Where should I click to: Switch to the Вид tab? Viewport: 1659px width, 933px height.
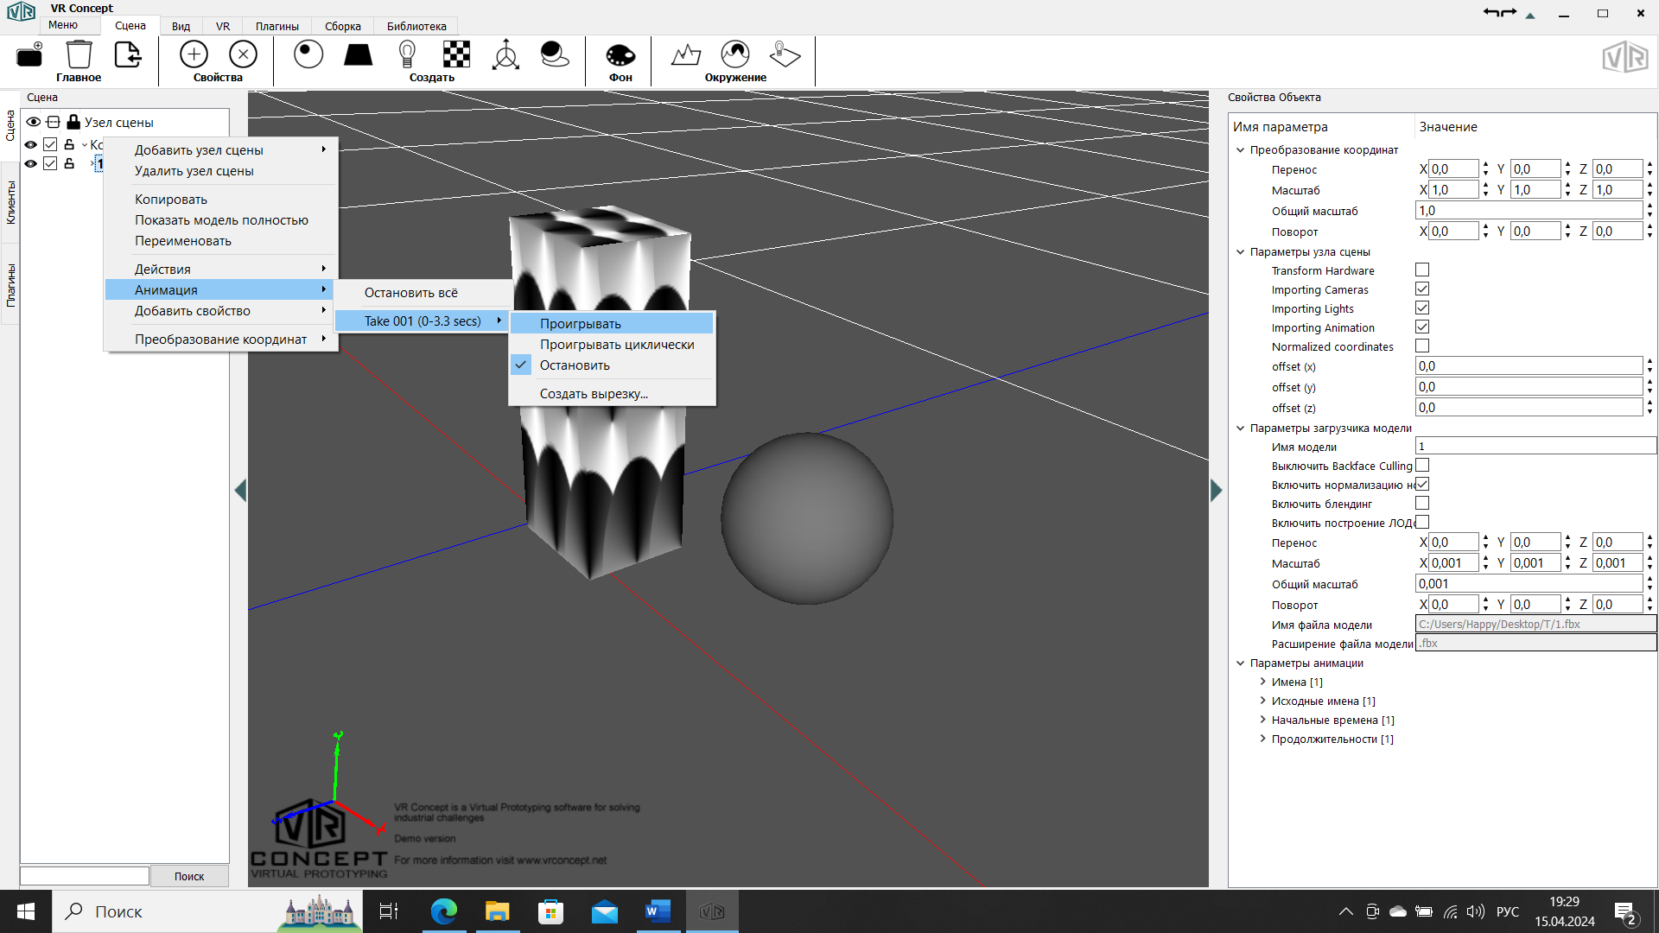click(181, 26)
